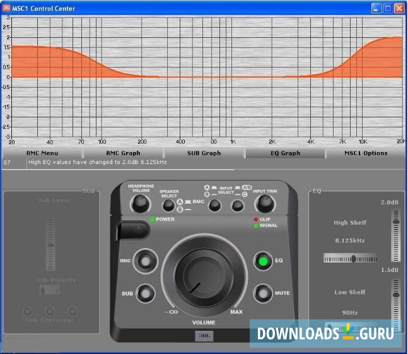Screen dimensions: 408x354
Task: Click the High Shelf label
Action: 350,223
